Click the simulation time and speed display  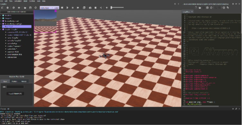tap(49, 8)
